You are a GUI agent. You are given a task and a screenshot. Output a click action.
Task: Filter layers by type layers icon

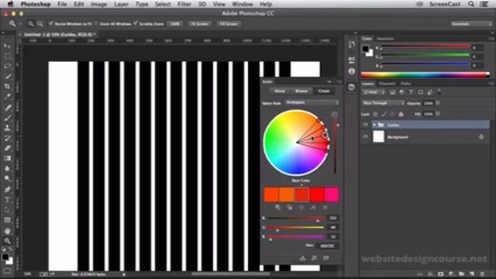[411, 92]
